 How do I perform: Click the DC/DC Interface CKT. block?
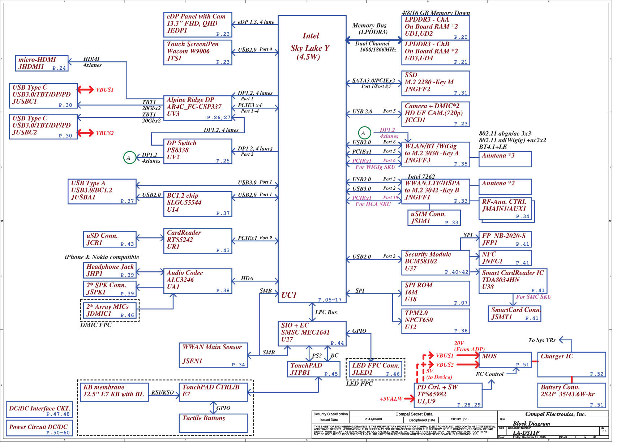click(x=39, y=410)
